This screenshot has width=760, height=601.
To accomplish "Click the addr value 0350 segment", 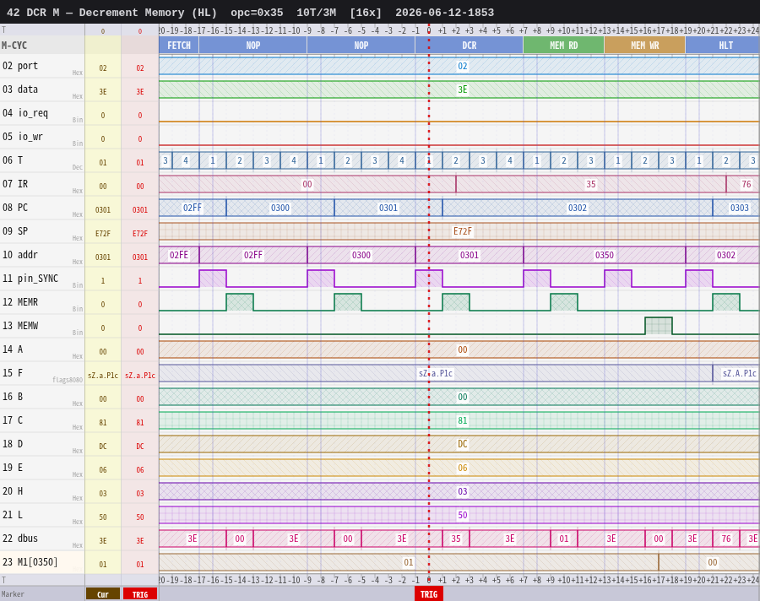I will tap(605, 255).
